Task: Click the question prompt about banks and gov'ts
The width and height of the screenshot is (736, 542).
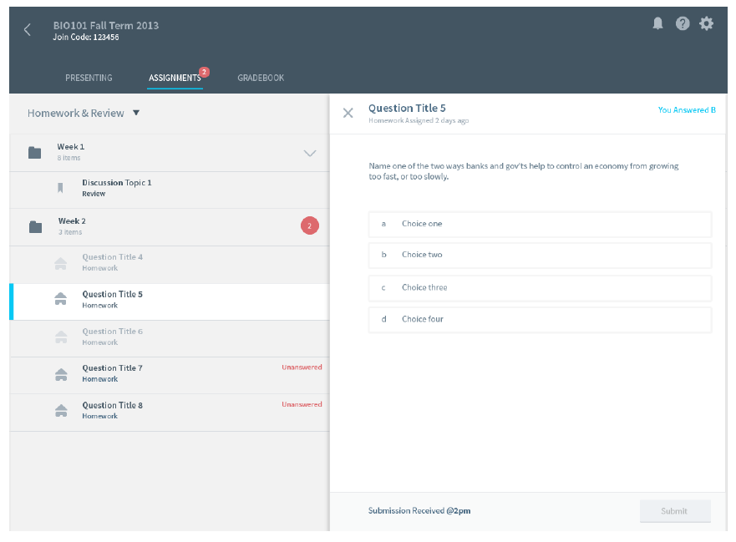Action: [523, 171]
